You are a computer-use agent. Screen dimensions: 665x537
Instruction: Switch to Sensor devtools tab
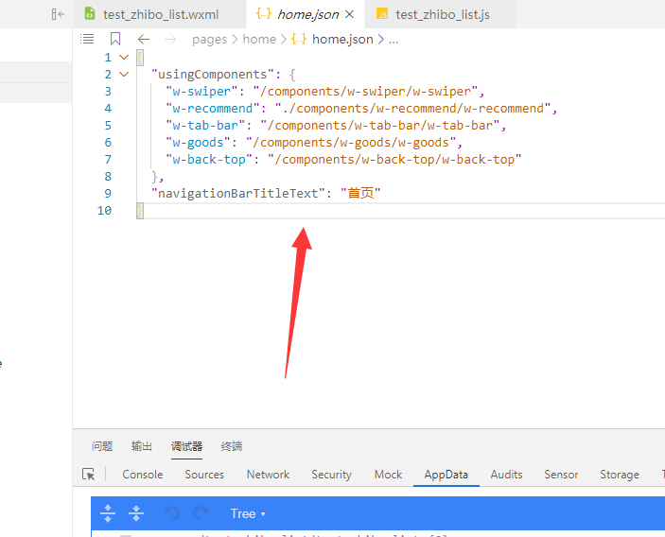[x=561, y=475]
